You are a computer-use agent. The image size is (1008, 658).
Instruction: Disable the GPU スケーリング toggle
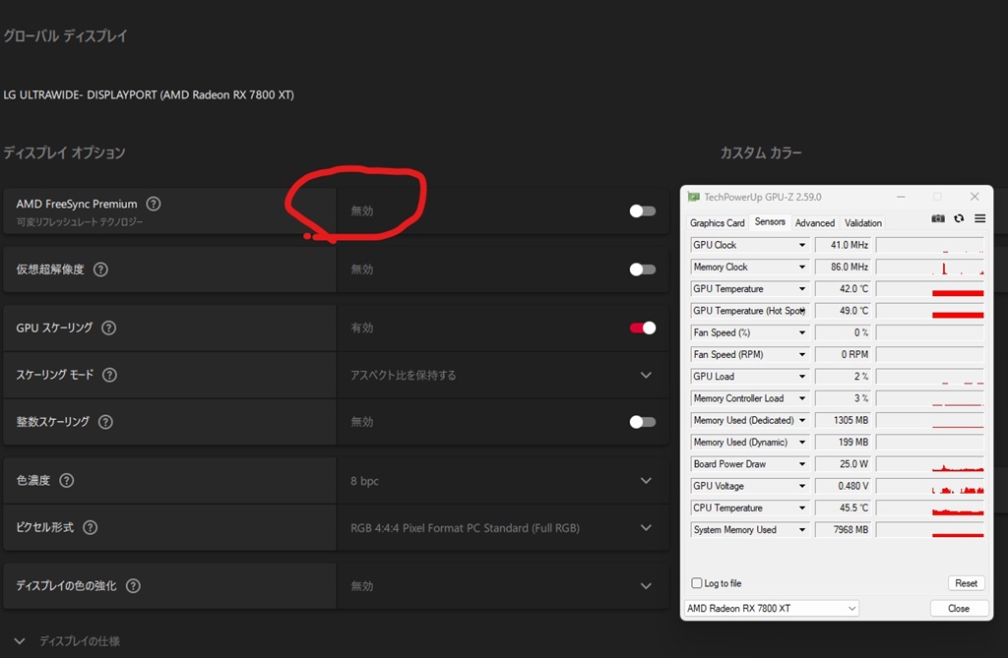tap(642, 328)
